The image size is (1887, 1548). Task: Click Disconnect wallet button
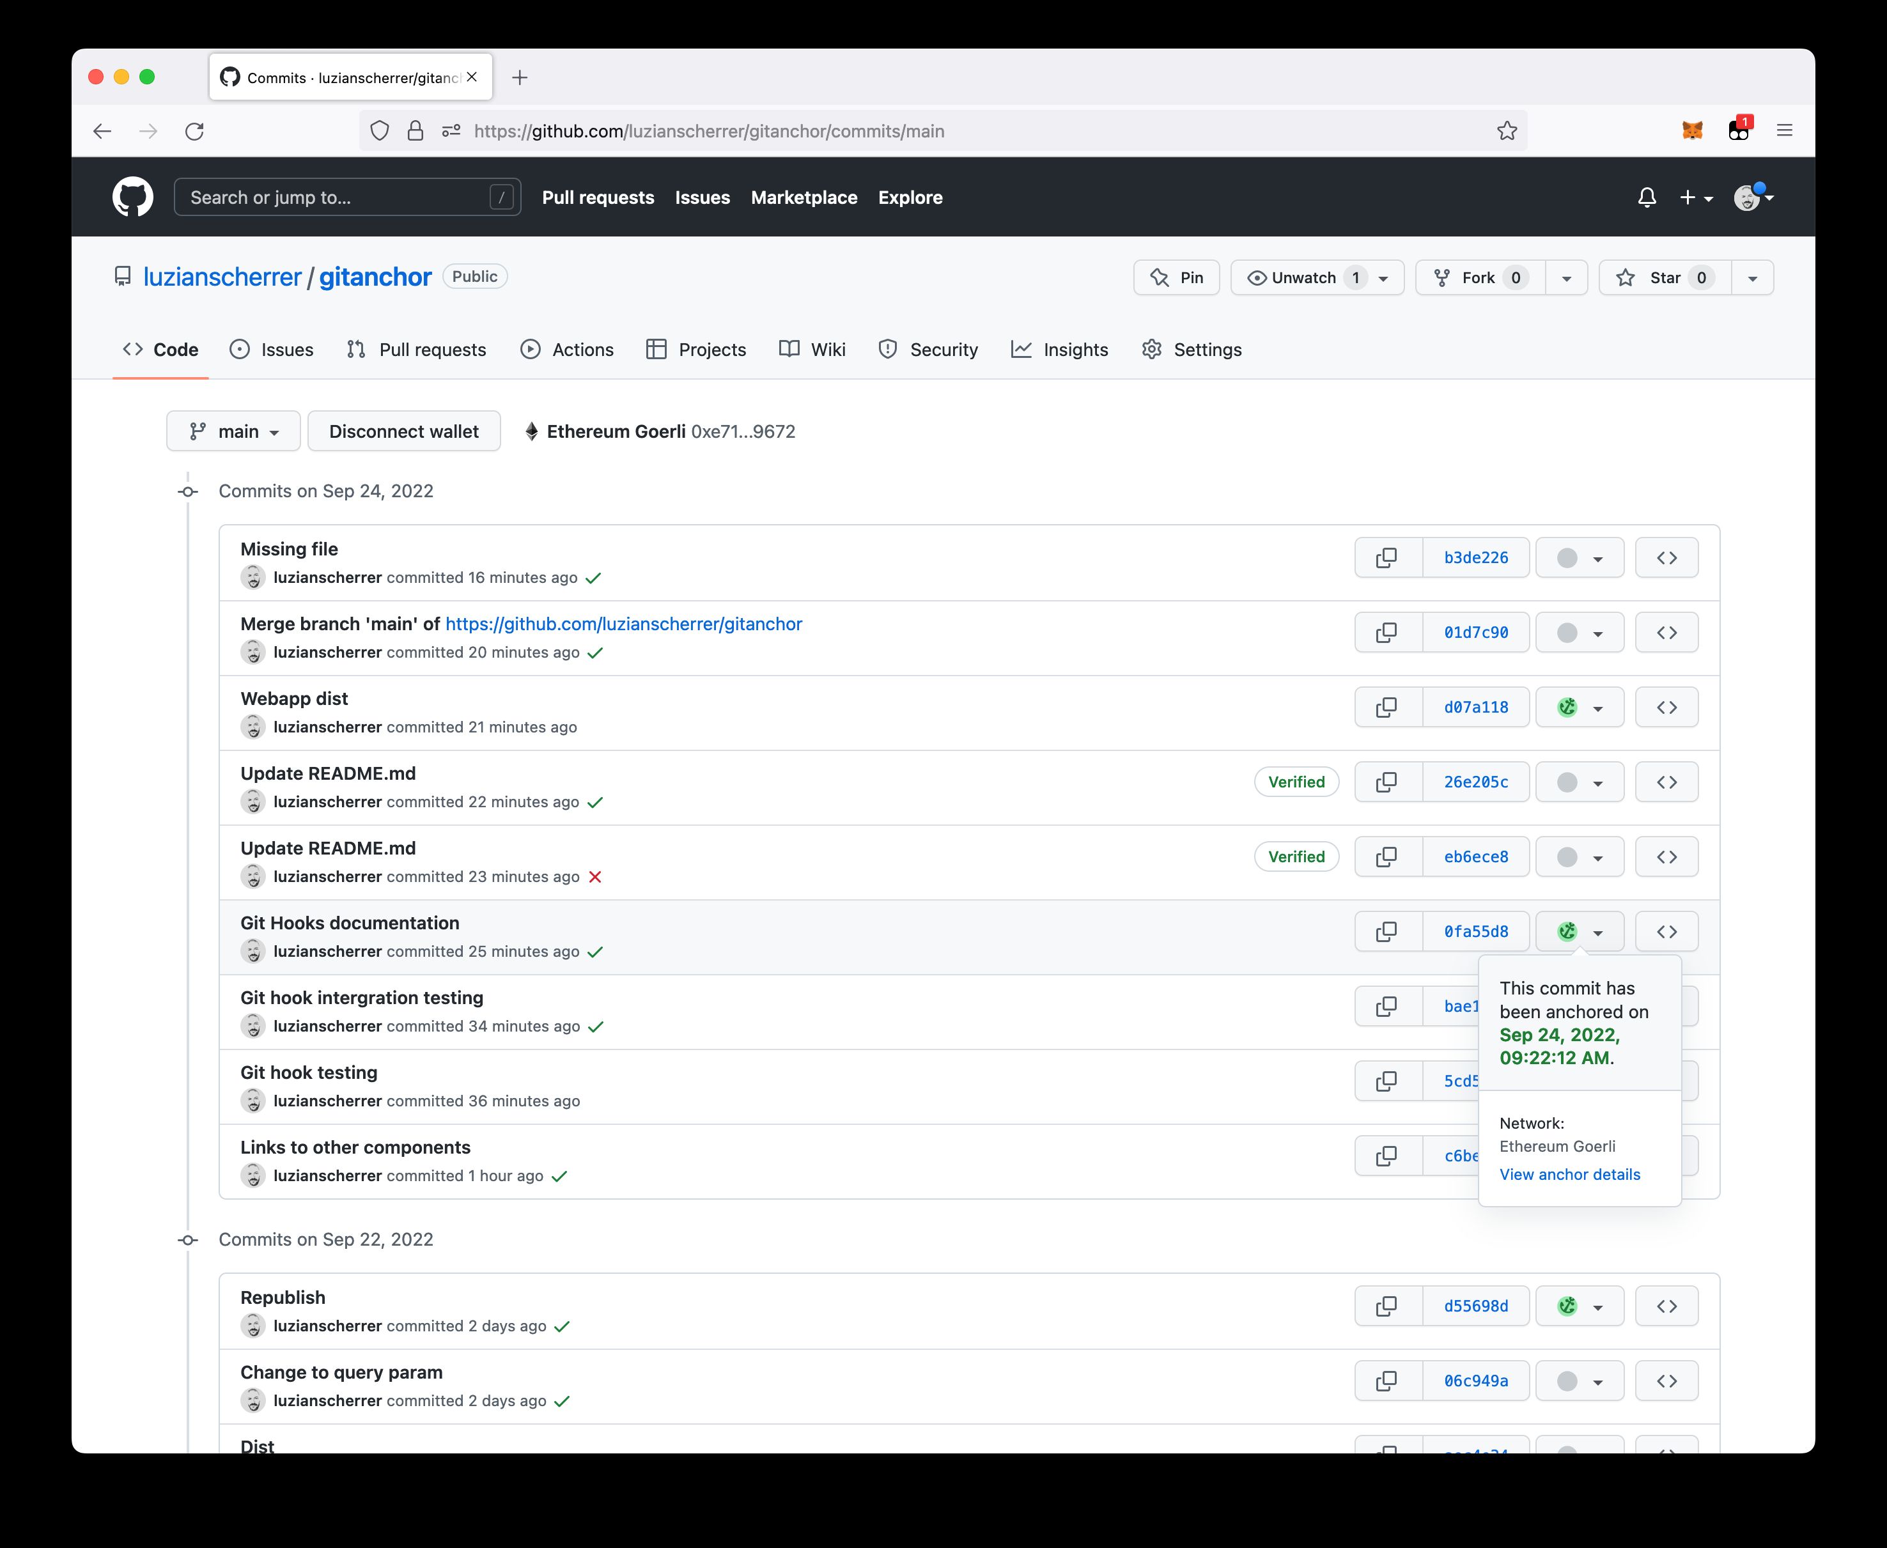(404, 431)
